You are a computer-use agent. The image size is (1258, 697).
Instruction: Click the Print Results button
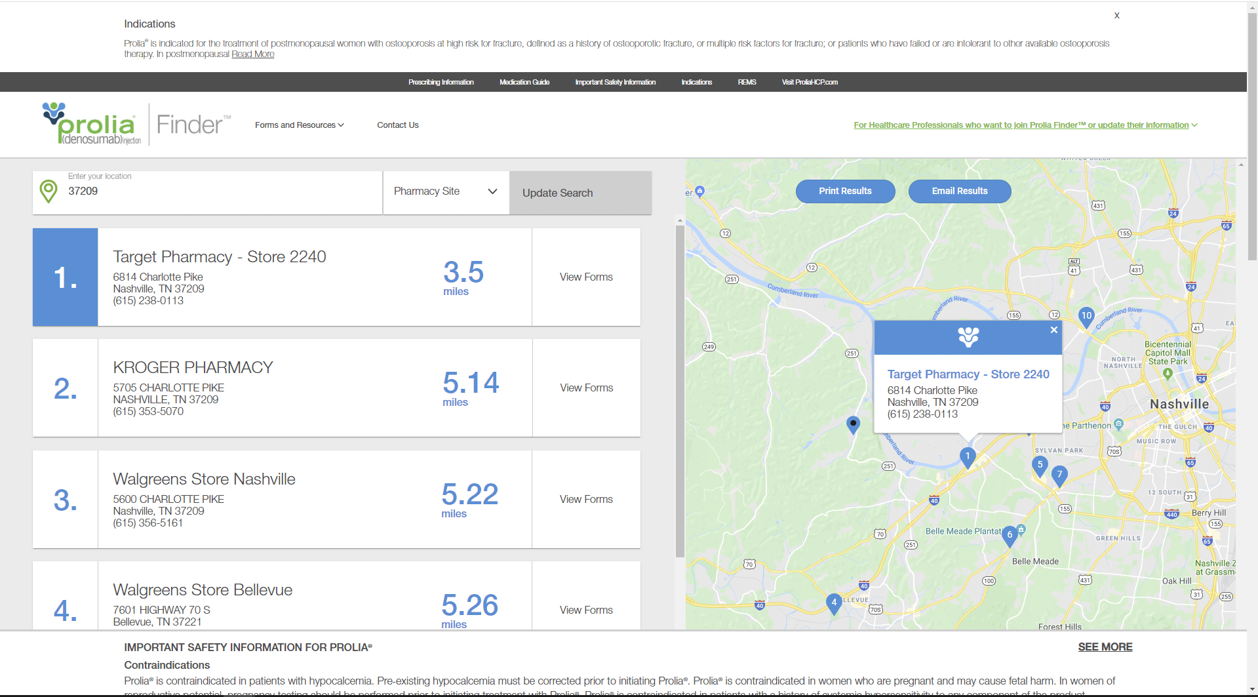pos(845,191)
